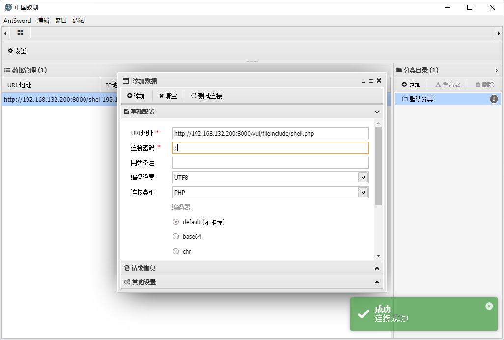
Task: Add a new category in 分类目录
Action: pyautogui.click(x=411, y=85)
